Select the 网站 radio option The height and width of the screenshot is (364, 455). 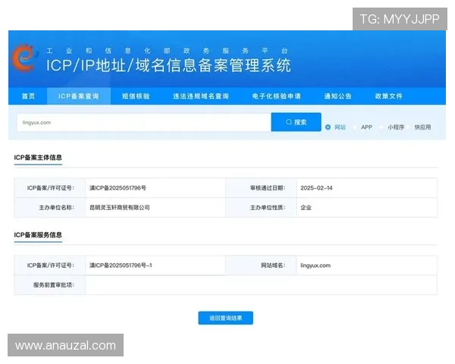328,127
